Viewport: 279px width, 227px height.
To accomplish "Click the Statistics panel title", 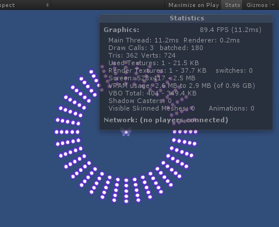I will tap(187, 18).
